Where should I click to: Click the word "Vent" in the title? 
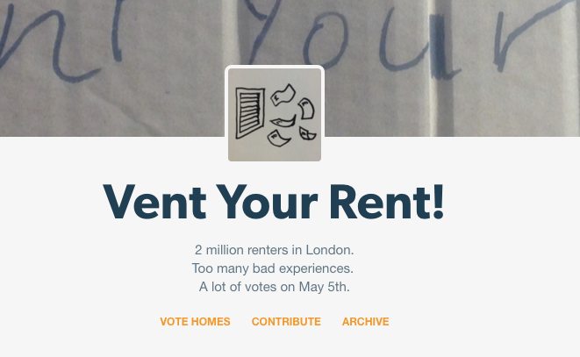154,202
